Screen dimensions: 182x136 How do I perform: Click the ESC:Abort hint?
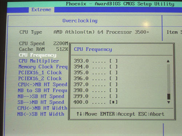[151, 114]
